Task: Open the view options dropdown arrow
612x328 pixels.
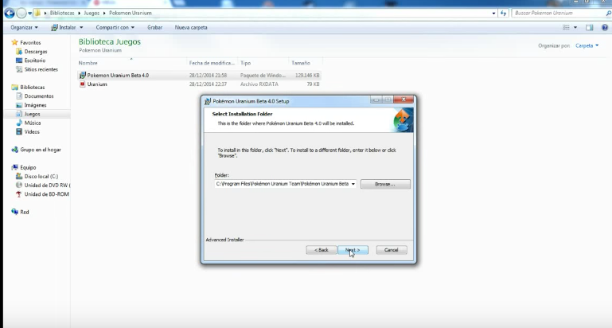Action: (x=575, y=27)
